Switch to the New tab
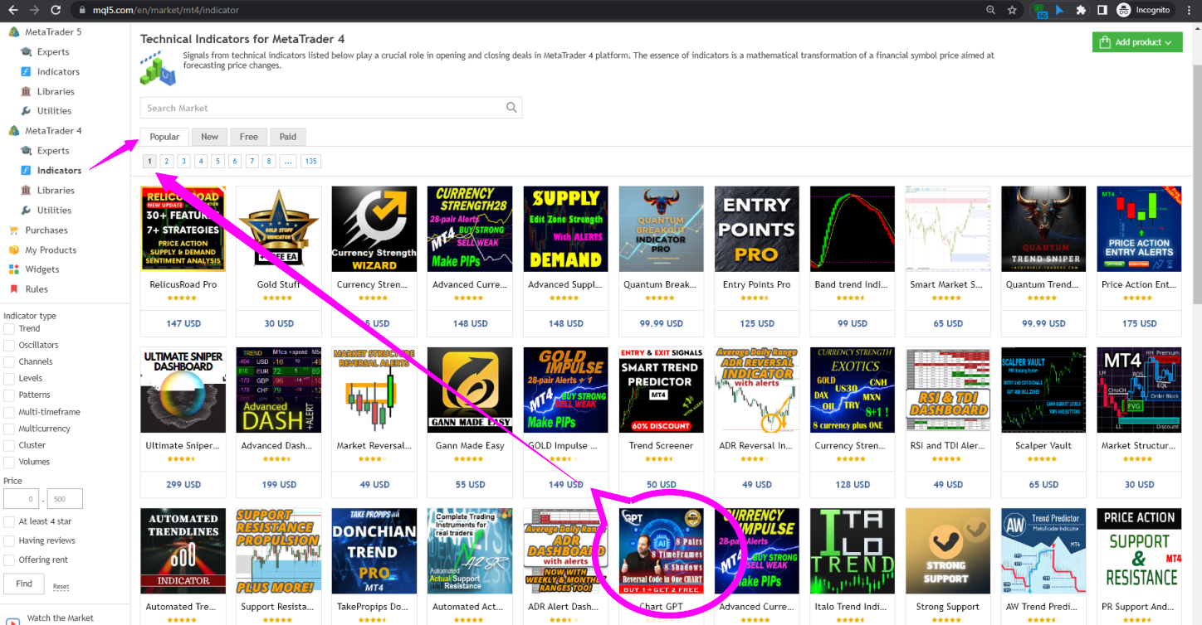Screen dimensions: 1202x625 [x=210, y=137]
